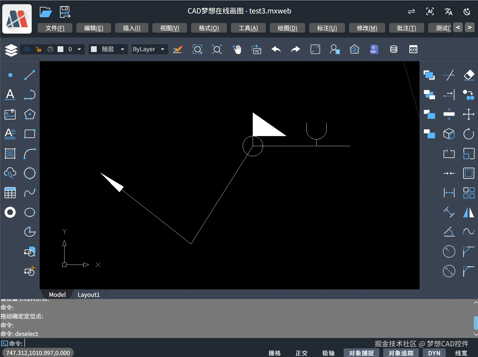Click the Trim tool icon
This screenshot has height=357, width=478.
click(449, 75)
